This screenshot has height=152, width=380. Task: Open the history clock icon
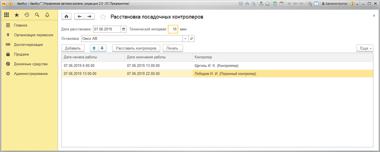(27, 15)
